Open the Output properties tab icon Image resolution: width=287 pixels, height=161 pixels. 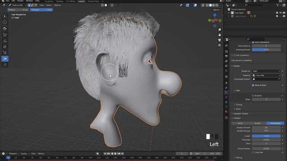coord(226,56)
